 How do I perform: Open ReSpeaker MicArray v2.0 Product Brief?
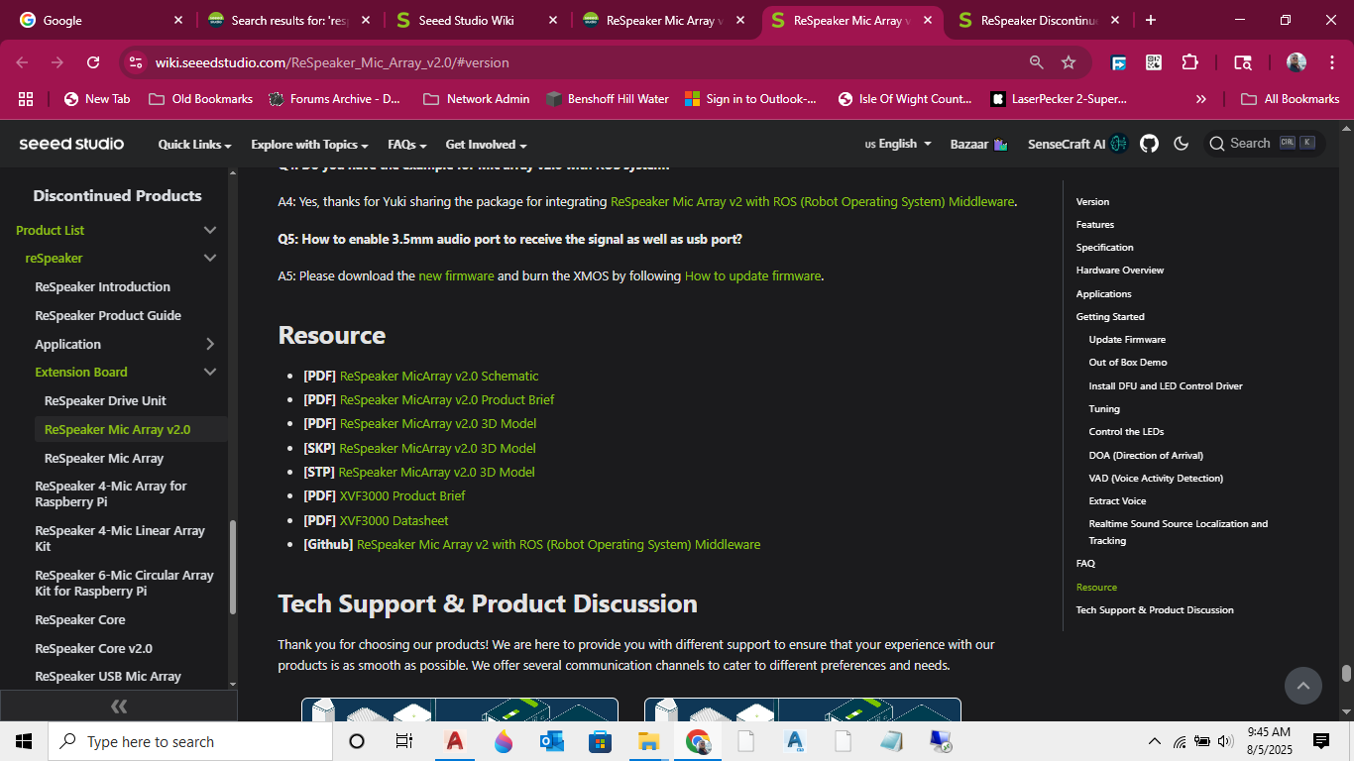coord(447,399)
